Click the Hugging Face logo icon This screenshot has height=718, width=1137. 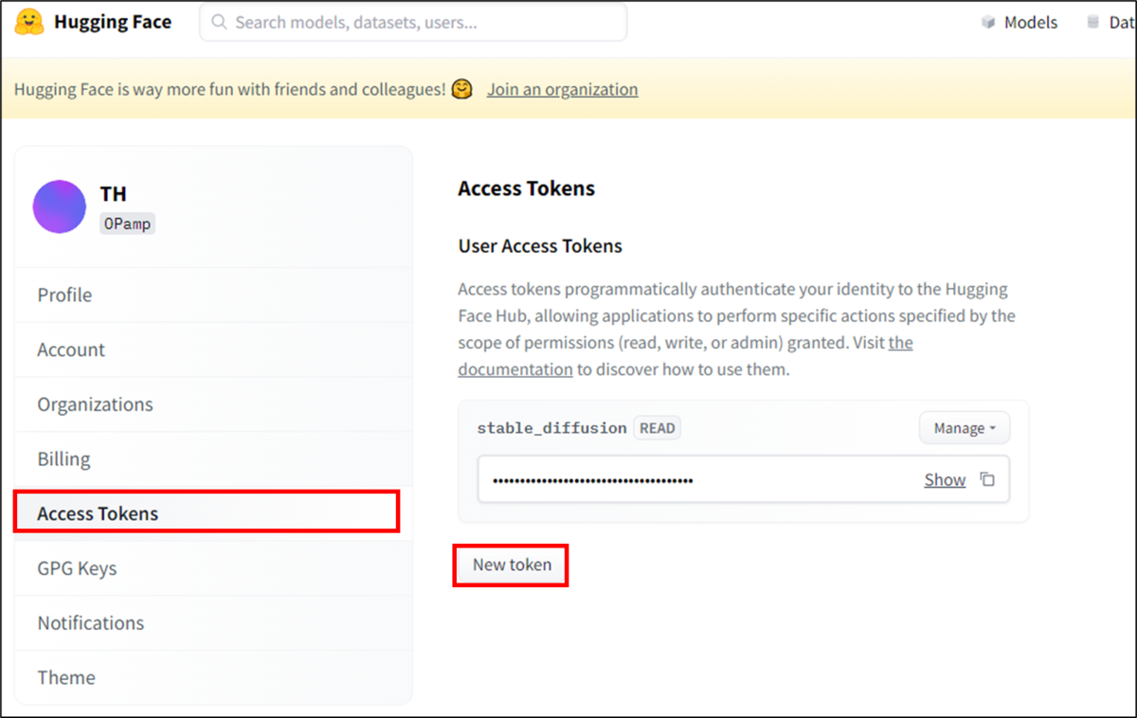[30, 22]
